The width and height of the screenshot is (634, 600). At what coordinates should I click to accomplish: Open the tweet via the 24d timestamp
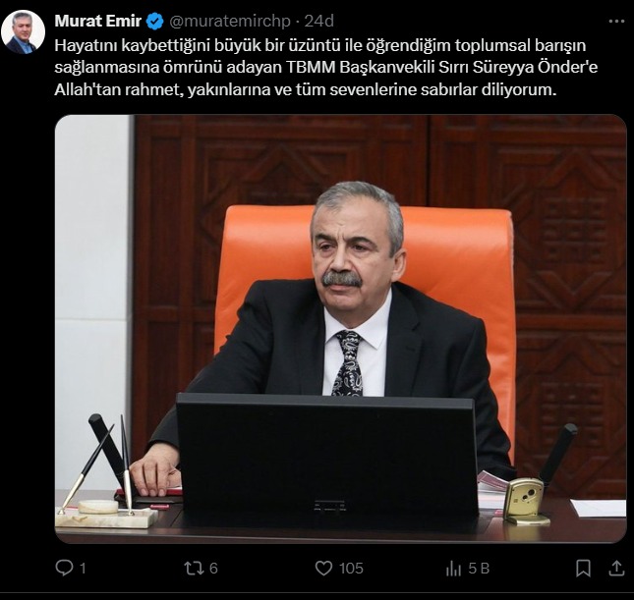click(319, 21)
